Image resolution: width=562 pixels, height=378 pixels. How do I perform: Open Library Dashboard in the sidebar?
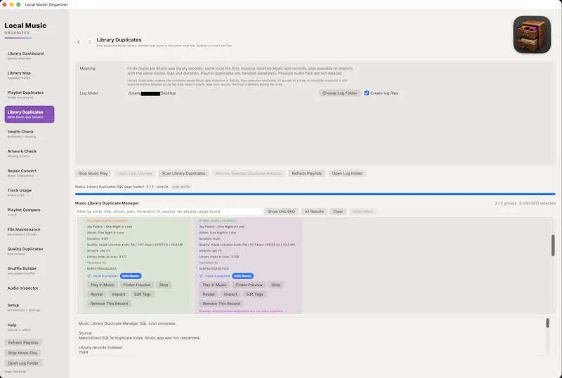30,55
